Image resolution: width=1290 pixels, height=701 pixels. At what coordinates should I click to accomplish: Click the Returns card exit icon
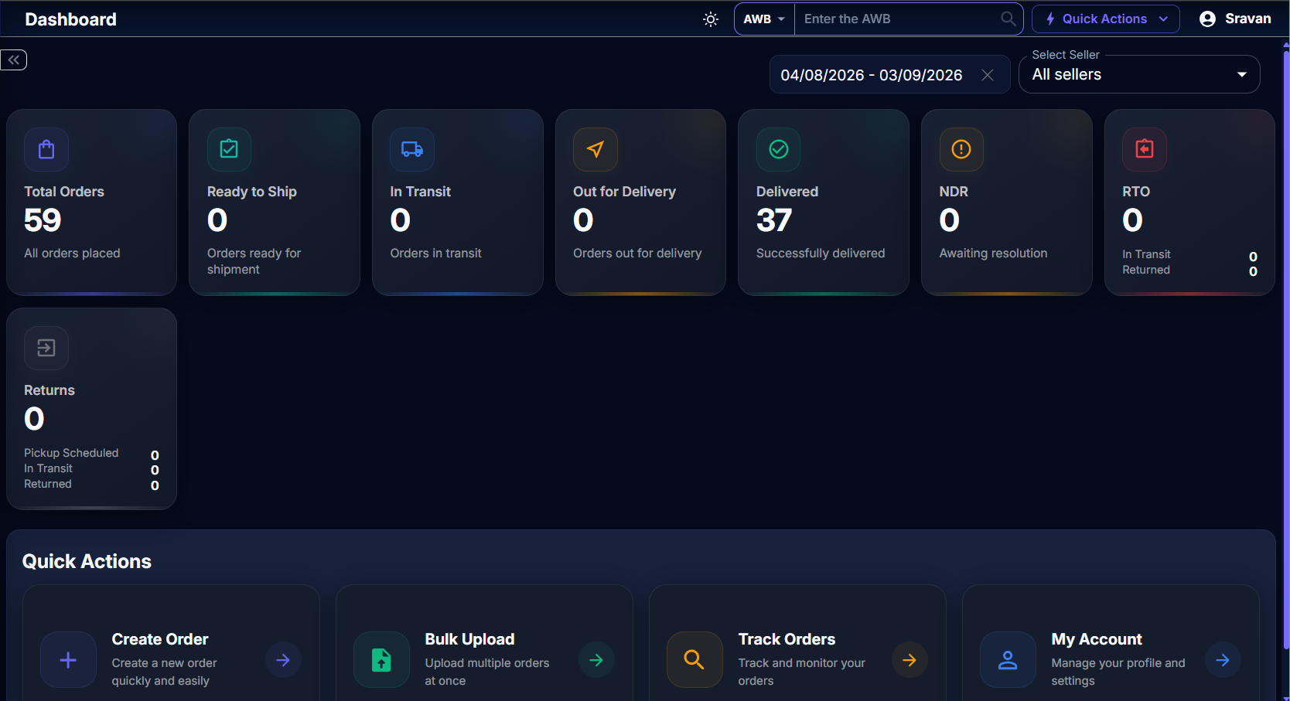[46, 348]
